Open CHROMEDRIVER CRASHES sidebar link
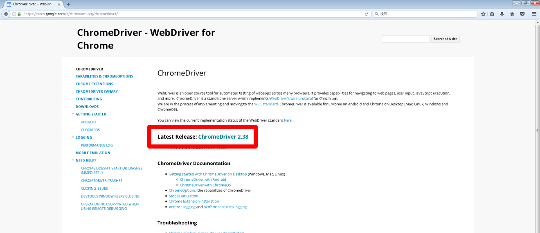The width and height of the screenshot is (540, 233). coord(101,181)
